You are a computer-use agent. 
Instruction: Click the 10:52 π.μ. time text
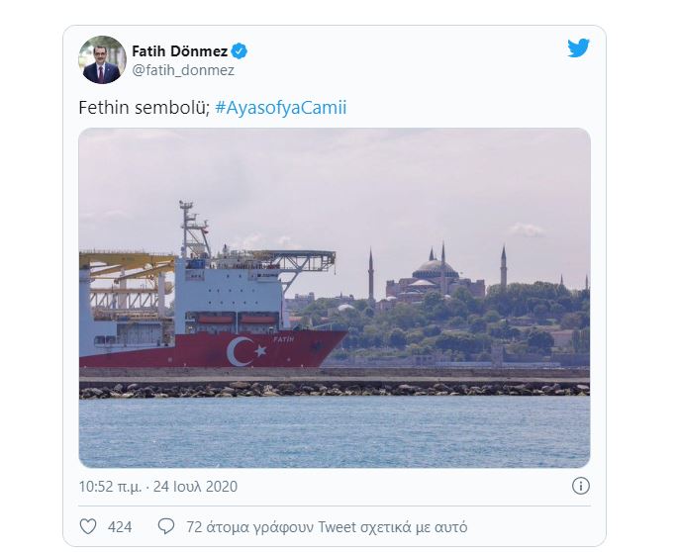pos(110,487)
